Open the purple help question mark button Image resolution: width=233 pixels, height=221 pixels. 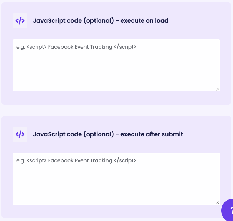[x=227, y=210]
